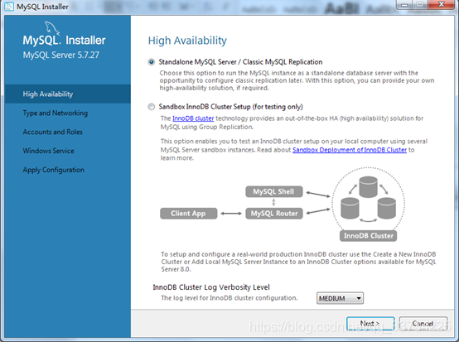Click the MySQL dolphin logo

(x=52, y=28)
